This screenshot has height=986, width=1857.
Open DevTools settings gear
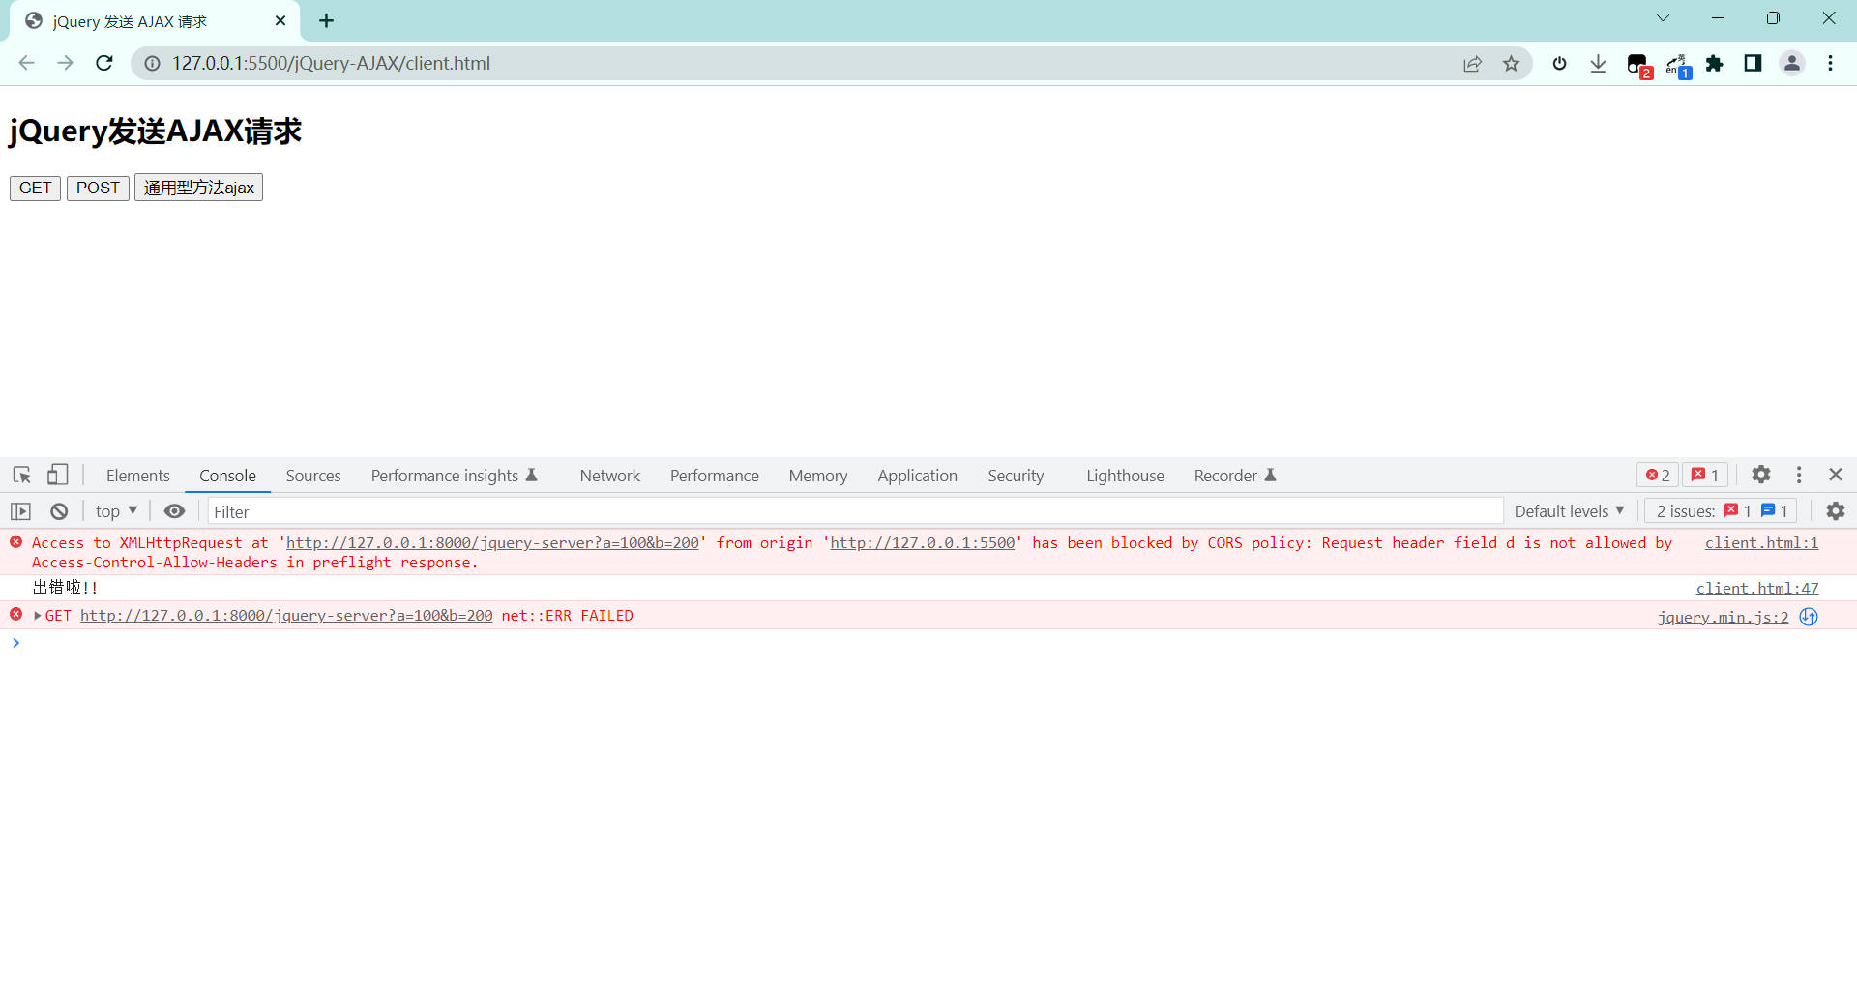1761,475
